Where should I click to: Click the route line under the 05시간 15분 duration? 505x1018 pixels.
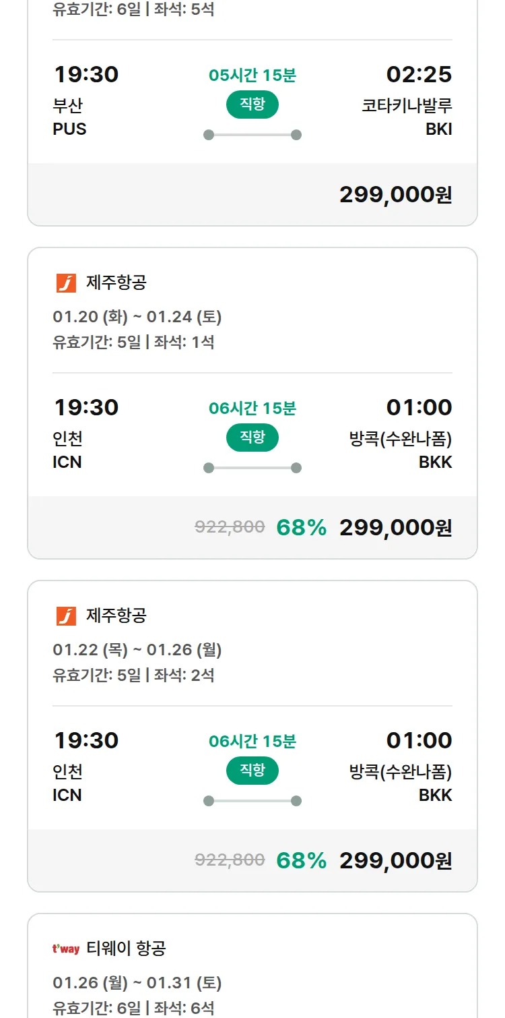[252, 135]
